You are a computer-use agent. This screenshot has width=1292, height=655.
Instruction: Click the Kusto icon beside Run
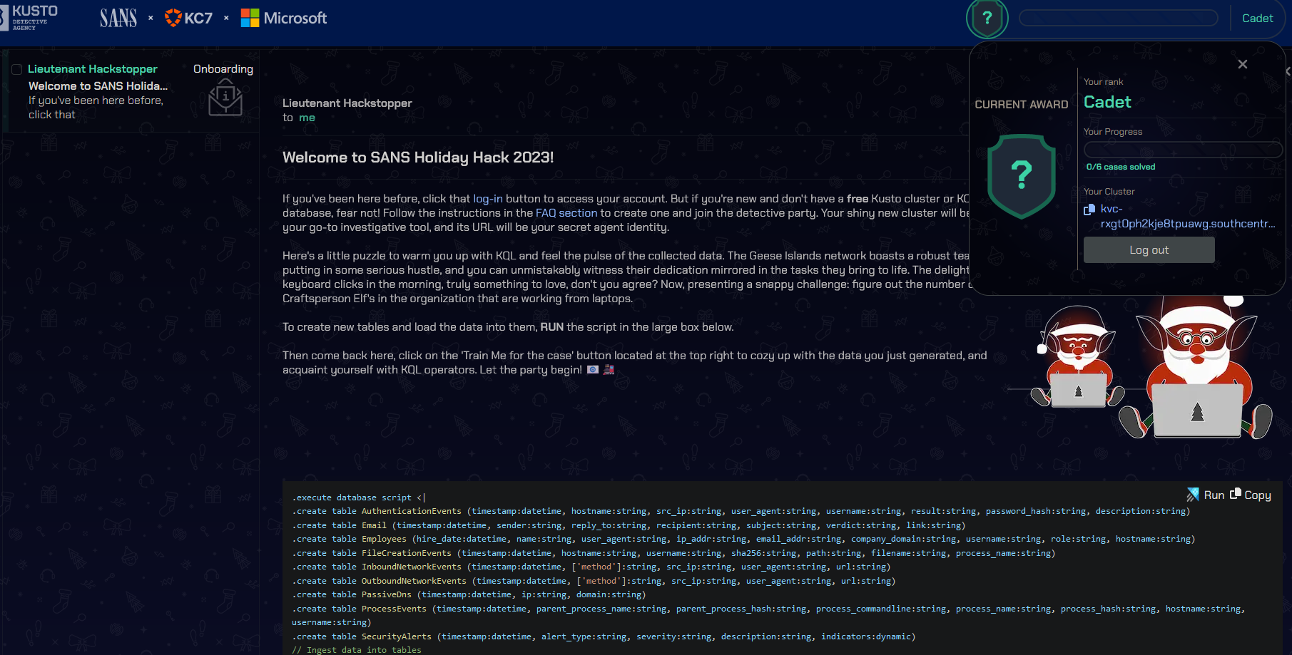coord(1193,495)
